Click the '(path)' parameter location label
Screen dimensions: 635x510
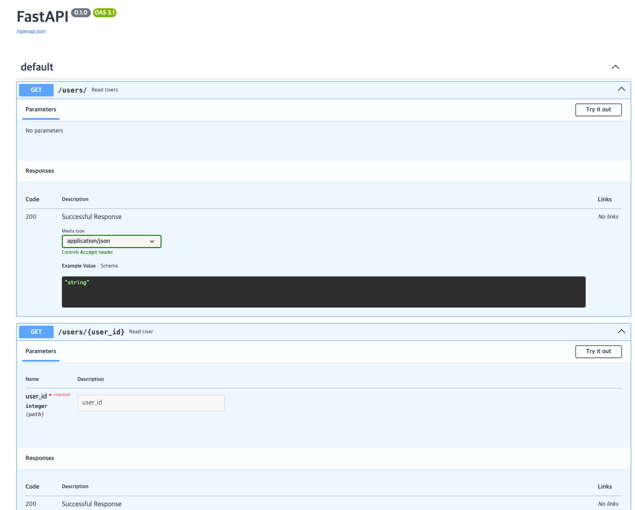(x=35, y=414)
